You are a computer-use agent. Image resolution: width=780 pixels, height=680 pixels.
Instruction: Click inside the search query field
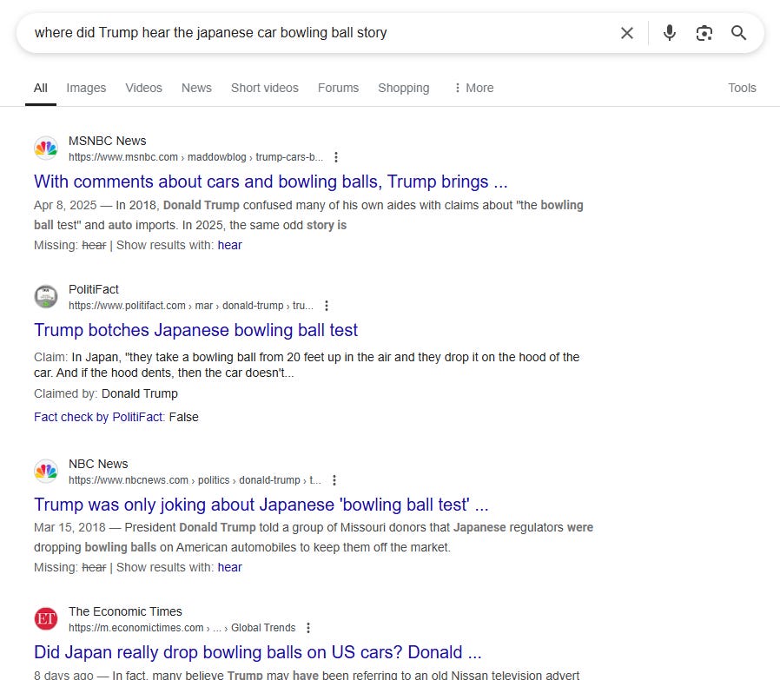tap(319, 33)
